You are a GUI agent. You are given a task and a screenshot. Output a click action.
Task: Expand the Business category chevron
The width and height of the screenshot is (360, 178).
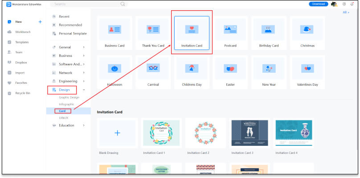point(84,56)
